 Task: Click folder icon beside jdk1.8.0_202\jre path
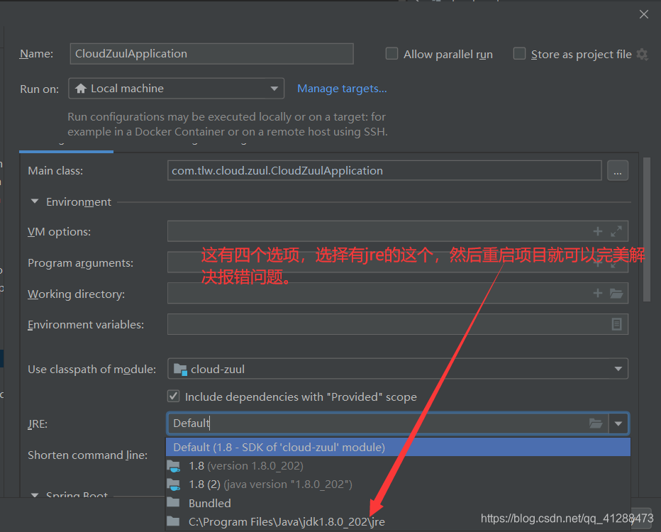tap(173, 521)
